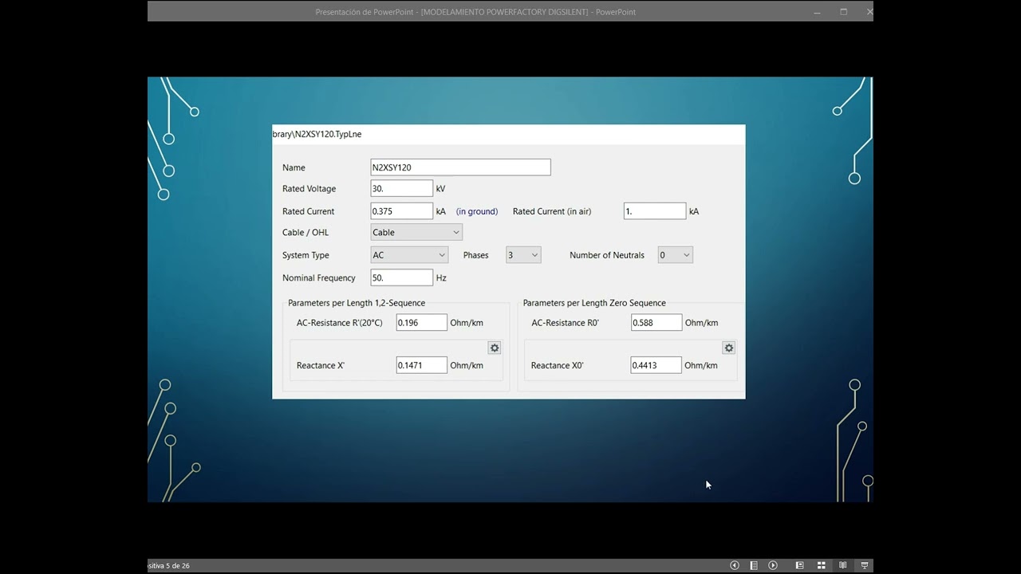The height and width of the screenshot is (574, 1021).
Task: Open the Number of Neutrals dropdown
Action: [675, 255]
